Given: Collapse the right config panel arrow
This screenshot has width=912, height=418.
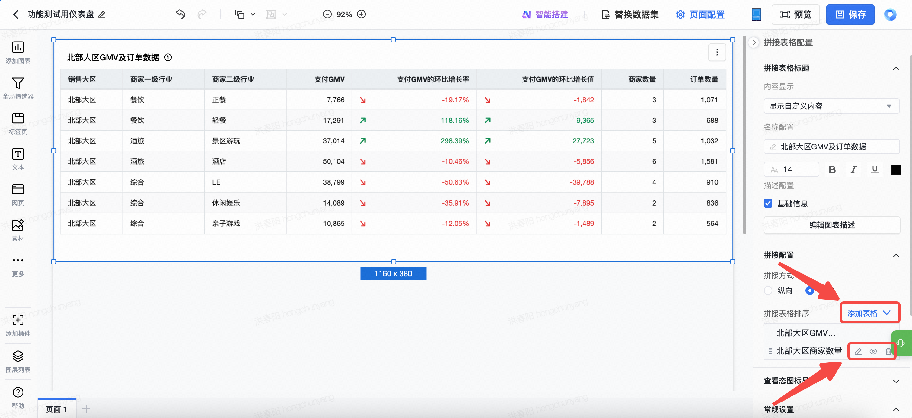Looking at the screenshot, I should 754,42.
